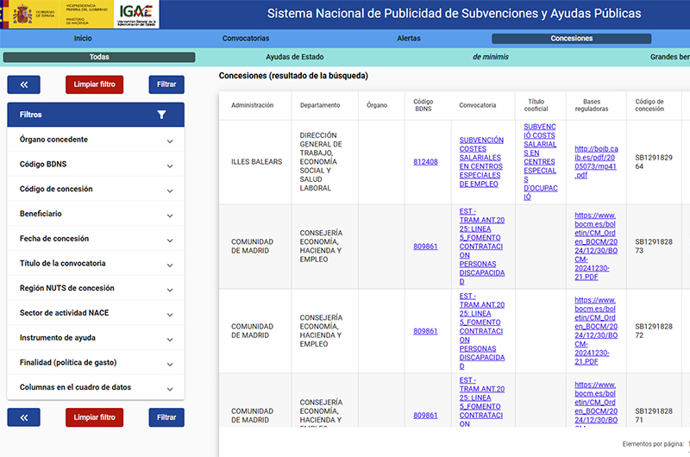Viewport: 690px width, 457px height.
Task: Click the ILLES BALEARS administration cell
Action: pos(256,162)
